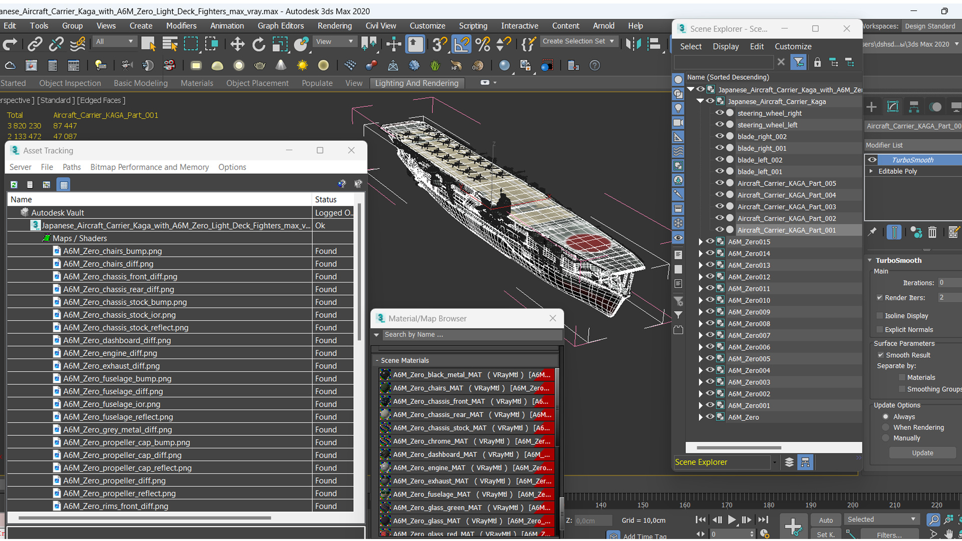Screen dimensions: 962x541
Task: Select When Rendering radio option
Action: point(886,427)
